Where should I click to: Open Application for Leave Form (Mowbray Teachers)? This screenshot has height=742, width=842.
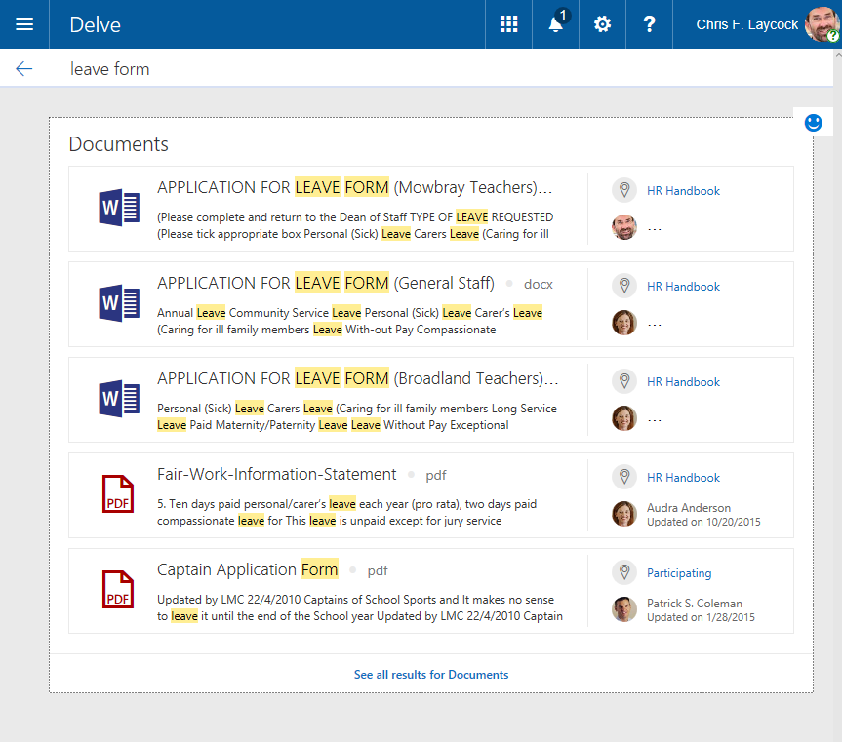[x=354, y=187]
